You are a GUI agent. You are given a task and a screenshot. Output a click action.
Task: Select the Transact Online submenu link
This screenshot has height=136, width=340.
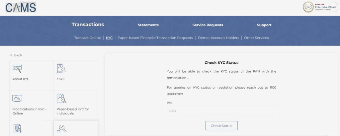tap(87, 38)
